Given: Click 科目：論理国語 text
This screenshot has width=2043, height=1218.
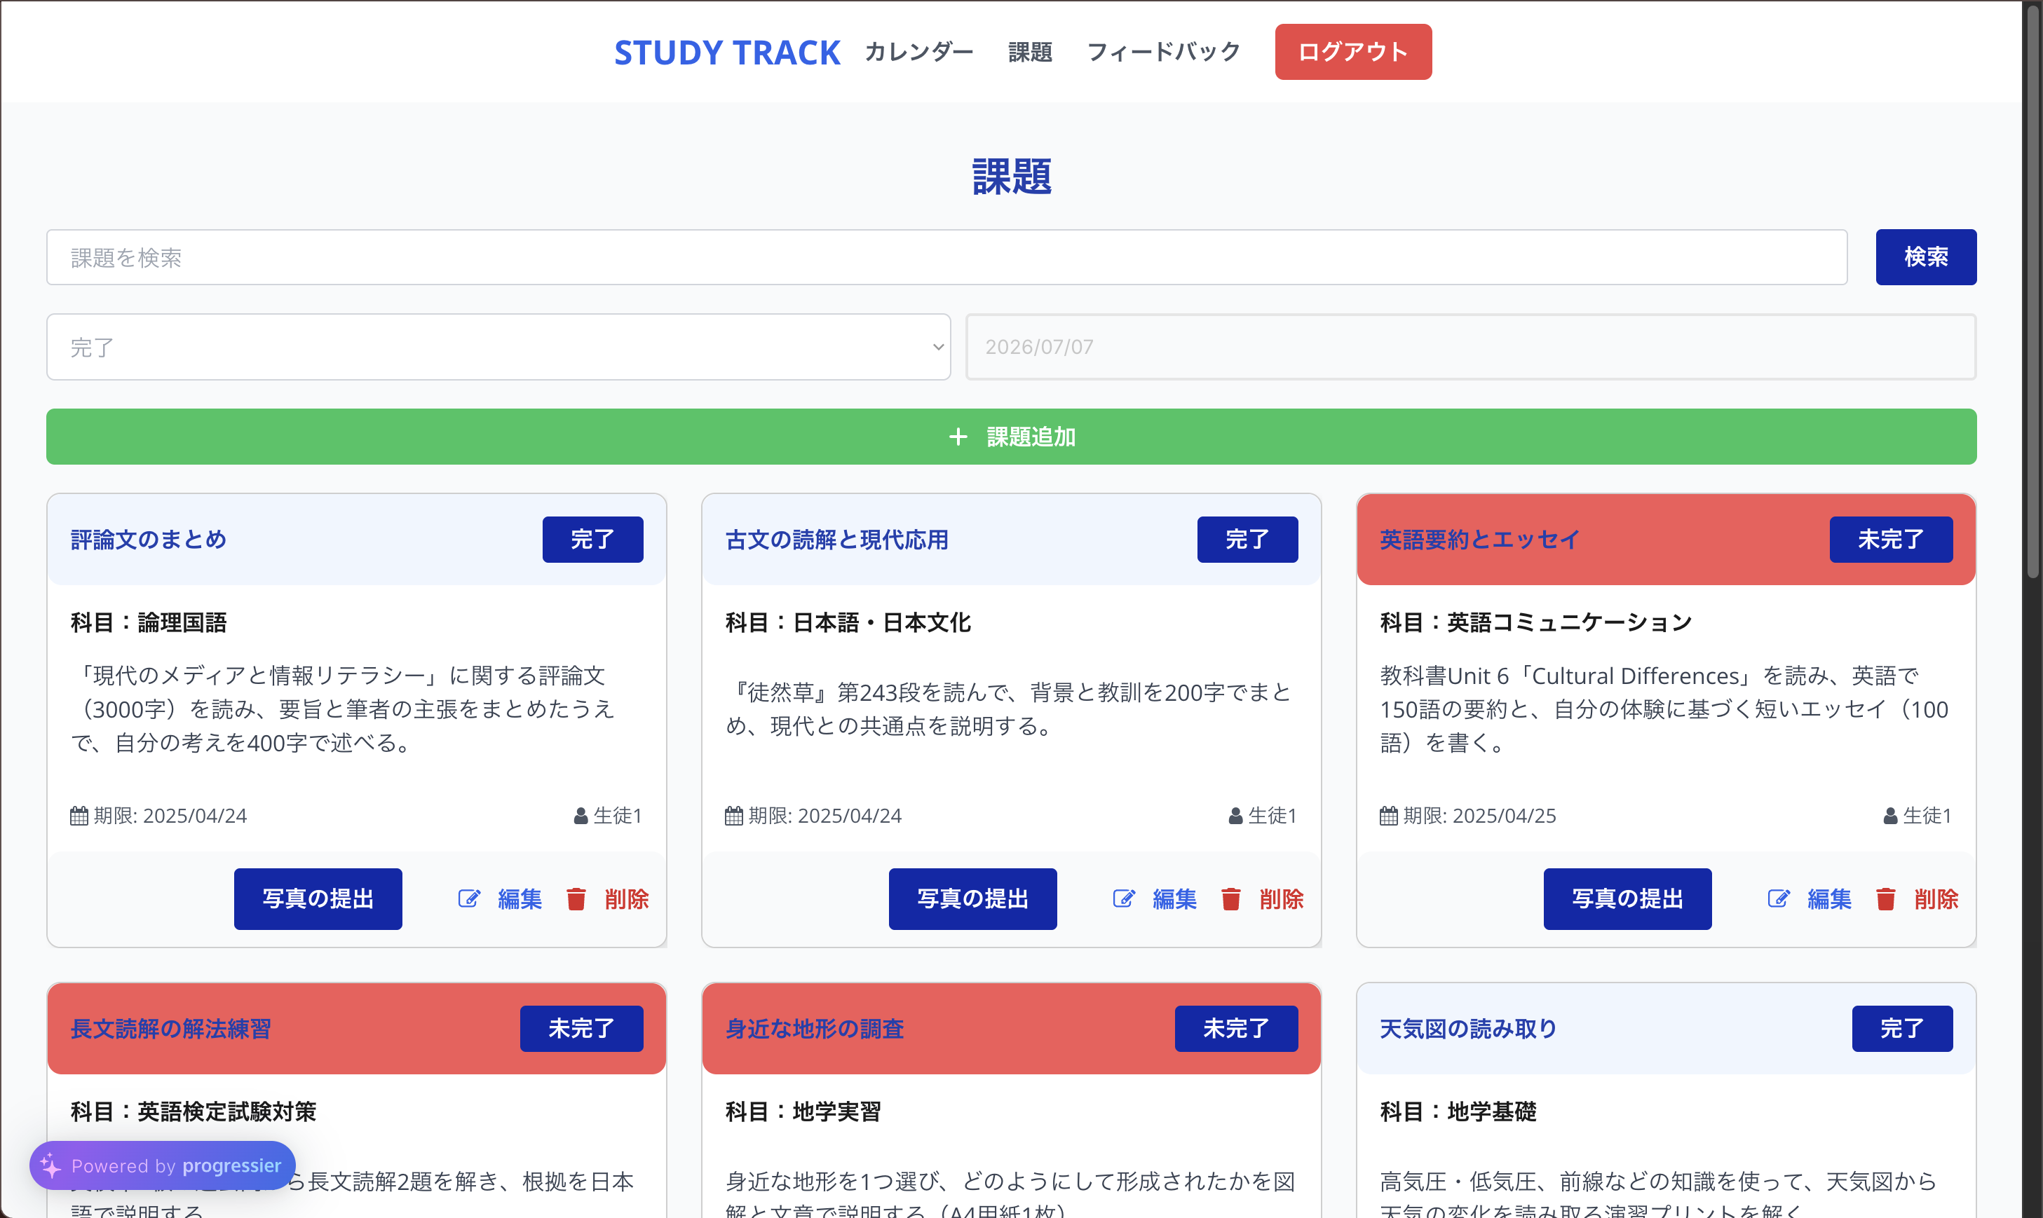Looking at the screenshot, I should click(149, 622).
